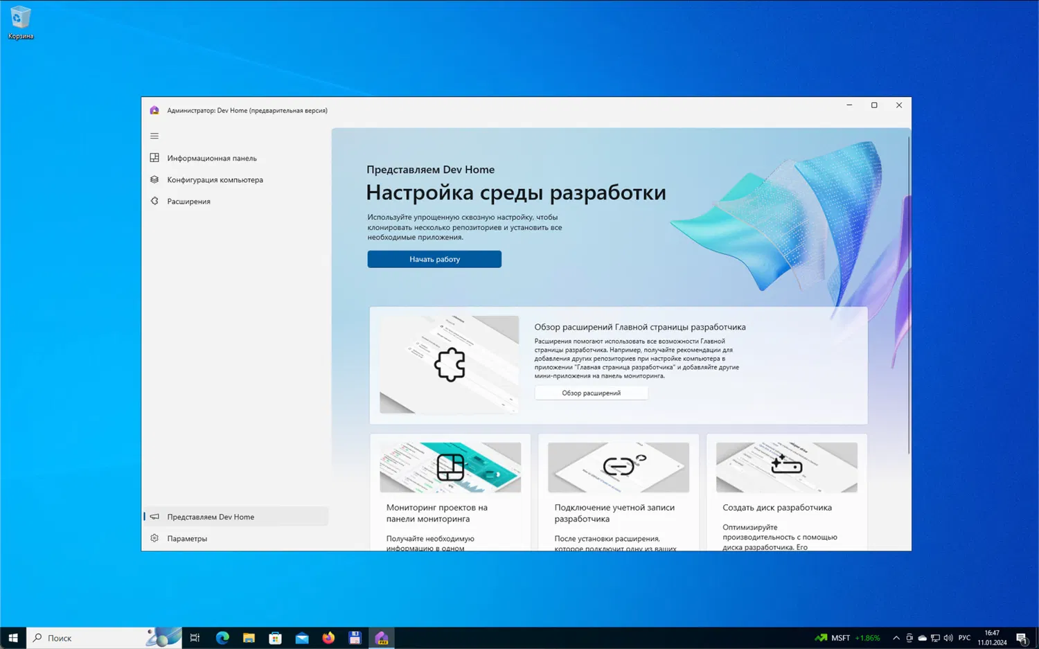This screenshot has width=1039, height=649.
Task: Click the planet search highlight icon in the search box
Action: pyautogui.click(x=163, y=637)
